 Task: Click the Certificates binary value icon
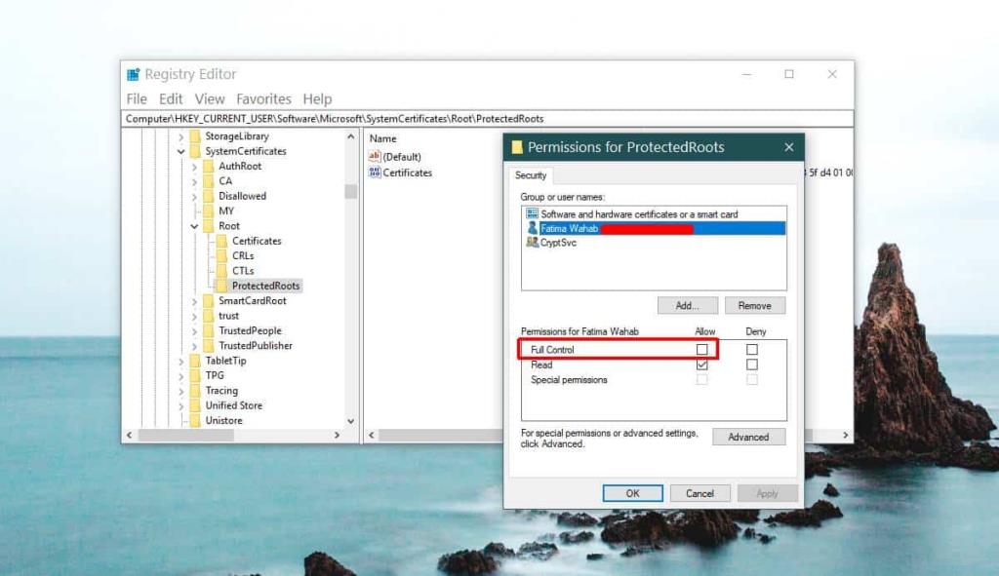[x=376, y=173]
